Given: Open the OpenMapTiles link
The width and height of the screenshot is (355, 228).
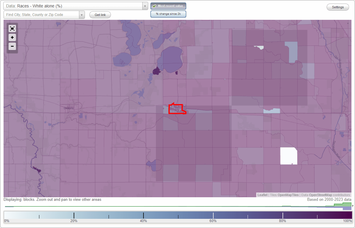Looking at the screenshot, I should 288,195.
